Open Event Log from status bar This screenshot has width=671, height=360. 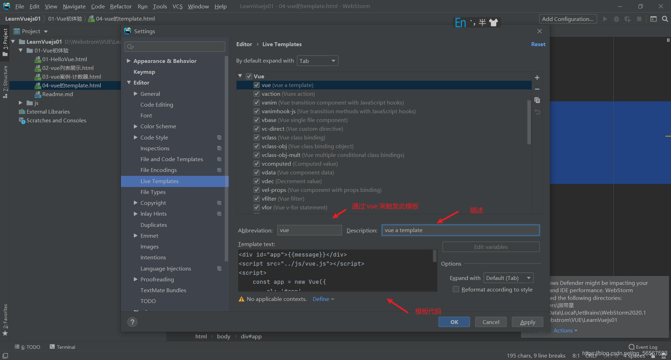click(x=643, y=347)
